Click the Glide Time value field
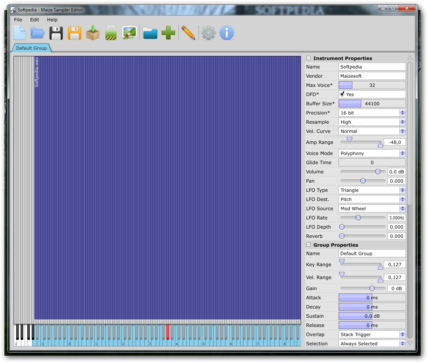Image resolution: width=428 pixels, height=363 pixels. 372,163
